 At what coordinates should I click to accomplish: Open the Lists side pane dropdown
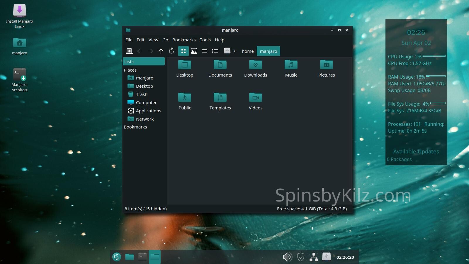(144, 61)
